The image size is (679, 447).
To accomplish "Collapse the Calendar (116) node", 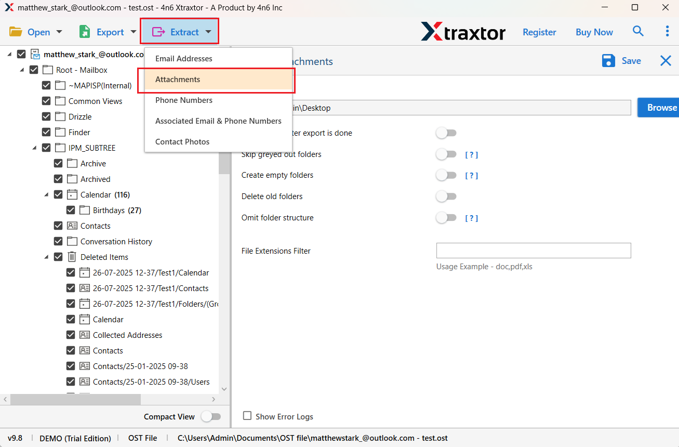I will [47, 194].
